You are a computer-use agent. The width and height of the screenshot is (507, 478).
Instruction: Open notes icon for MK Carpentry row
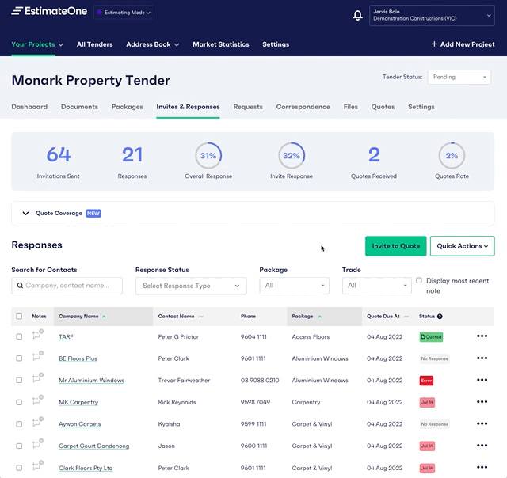tap(37, 401)
